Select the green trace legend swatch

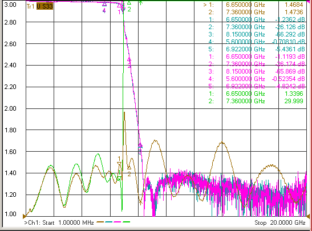click(x=127, y=222)
